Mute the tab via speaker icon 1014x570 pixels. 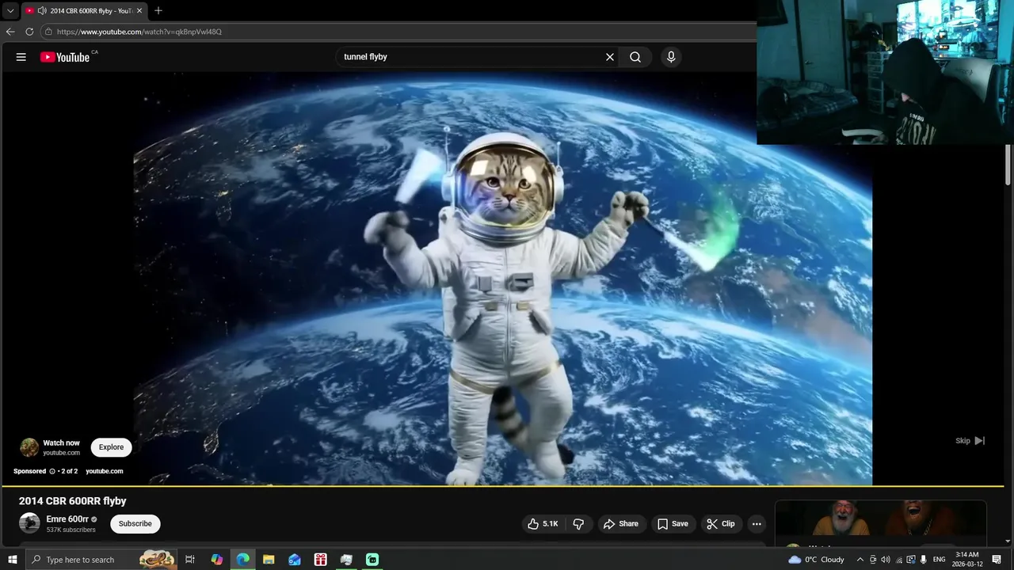tap(42, 11)
